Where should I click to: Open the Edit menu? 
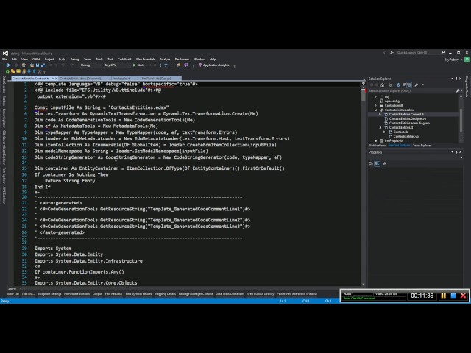coord(14,59)
